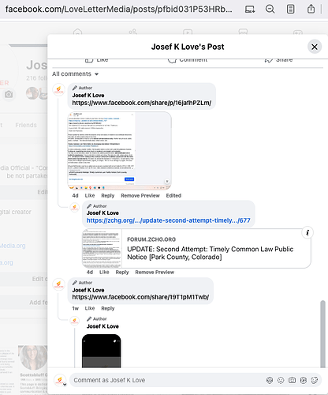Image resolution: width=328 pixels, height=395 pixels.
Task: Reply to the 1w share link comment
Action: (108, 308)
